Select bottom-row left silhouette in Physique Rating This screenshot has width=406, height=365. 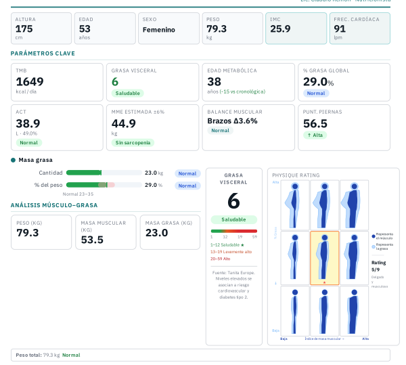pyautogui.click(x=295, y=311)
